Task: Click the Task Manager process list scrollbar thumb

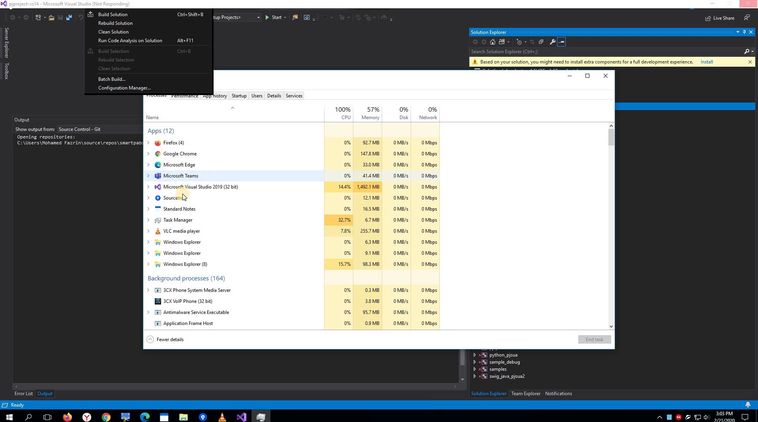Action: (x=611, y=138)
